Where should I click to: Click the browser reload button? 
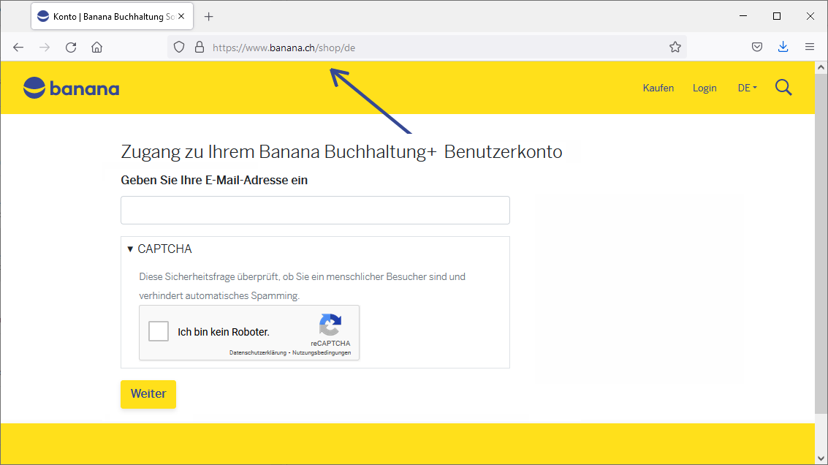coord(71,48)
